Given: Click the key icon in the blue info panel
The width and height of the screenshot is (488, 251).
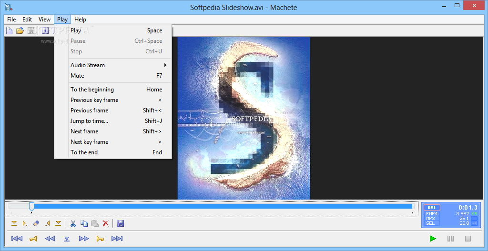Looking at the screenshot, I should (x=474, y=223).
